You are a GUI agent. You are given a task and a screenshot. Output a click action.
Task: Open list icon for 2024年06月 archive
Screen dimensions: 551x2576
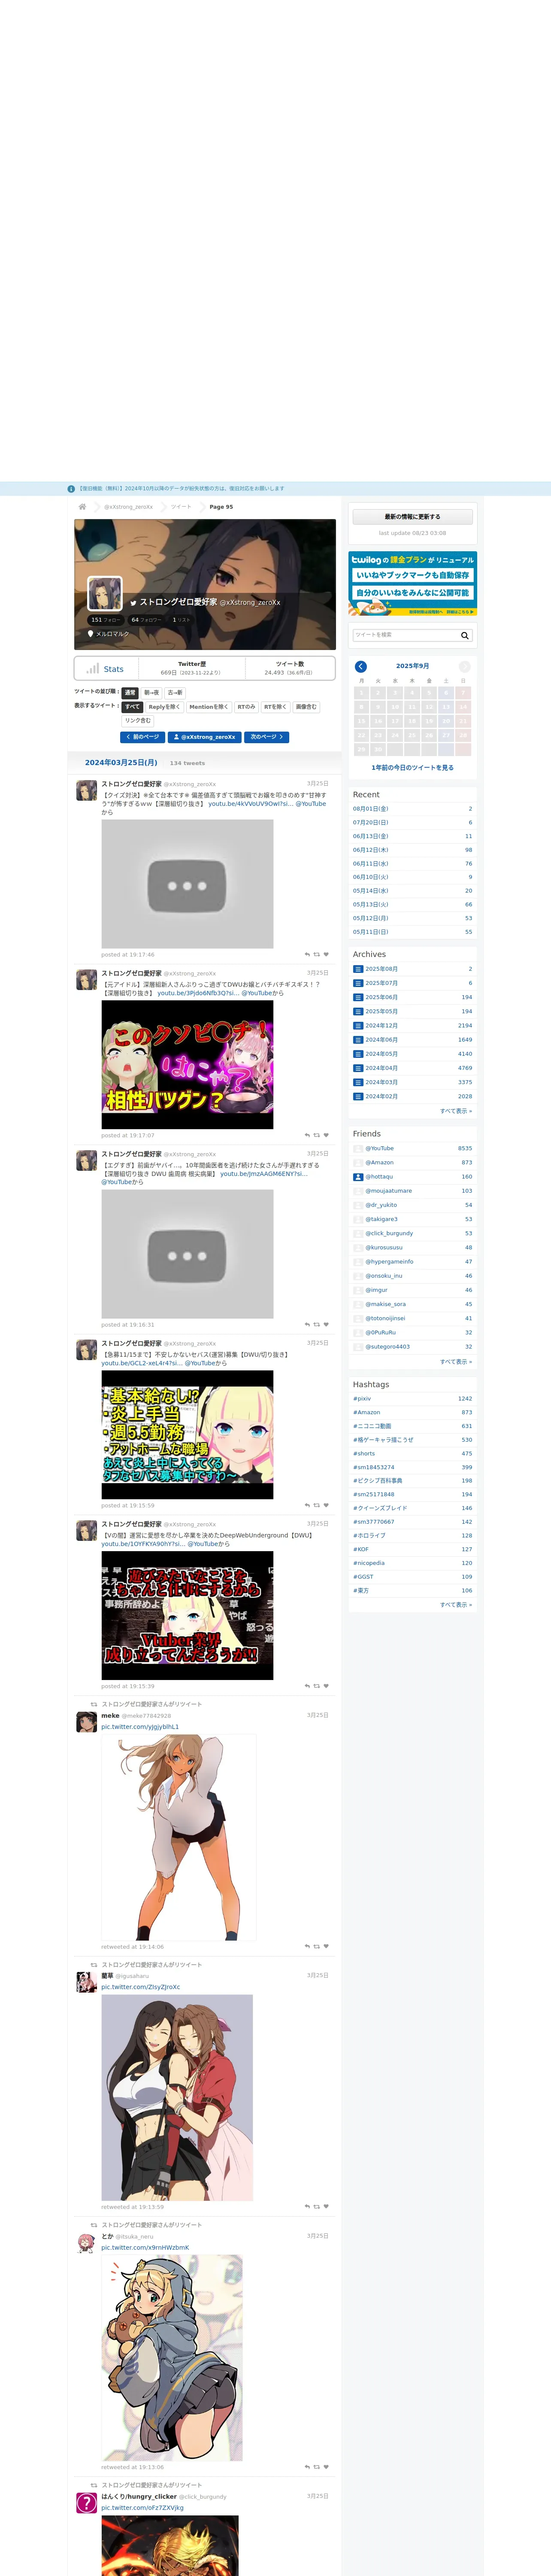(x=358, y=1040)
